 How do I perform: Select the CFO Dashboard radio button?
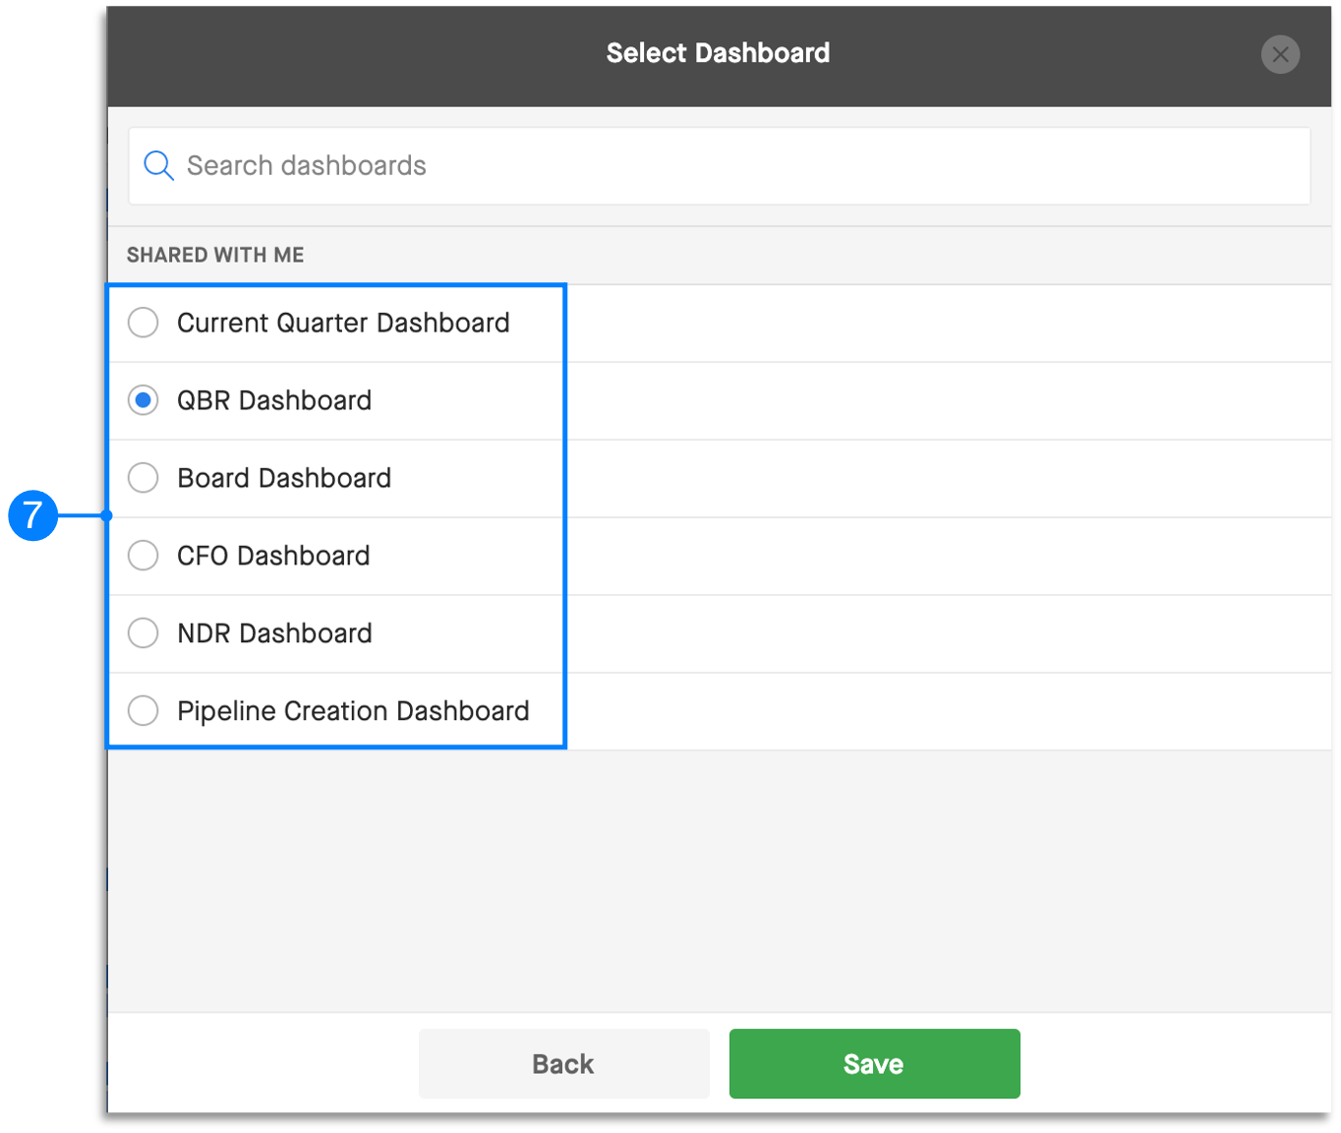pyautogui.click(x=144, y=556)
